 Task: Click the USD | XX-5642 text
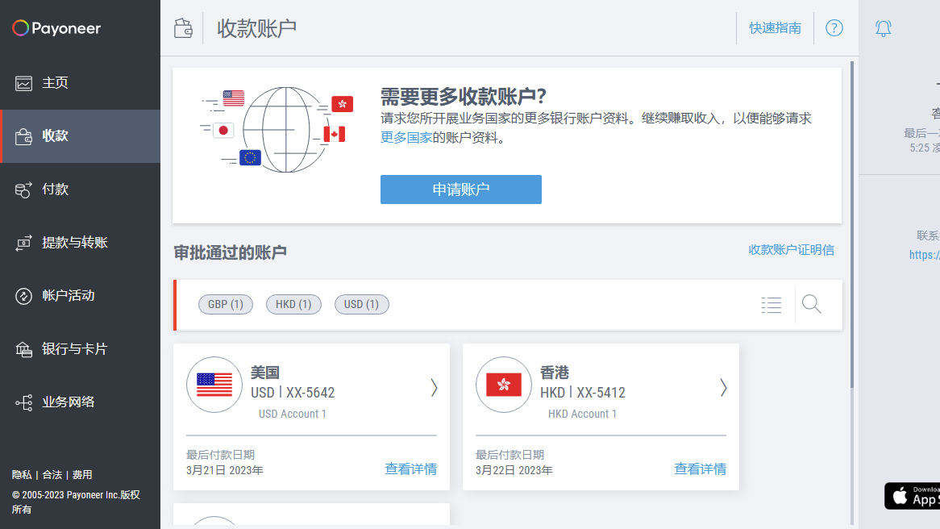coord(293,393)
